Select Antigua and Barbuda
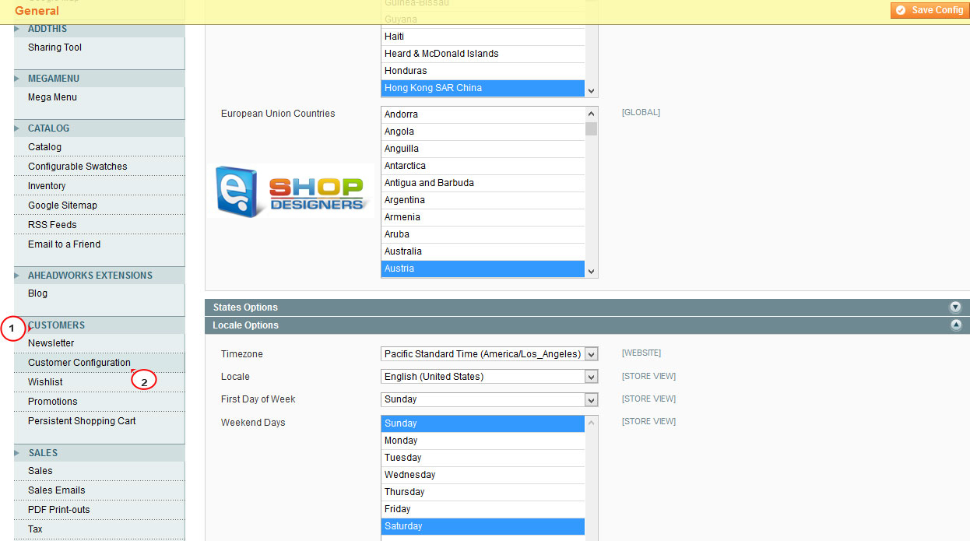The width and height of the screenshot is (970, 541). (x=483, y=183)
